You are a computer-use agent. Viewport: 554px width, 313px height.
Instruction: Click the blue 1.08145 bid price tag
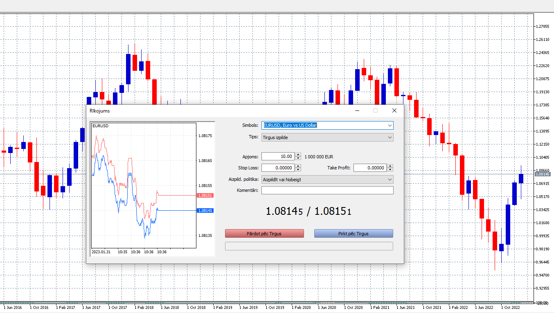205,210
